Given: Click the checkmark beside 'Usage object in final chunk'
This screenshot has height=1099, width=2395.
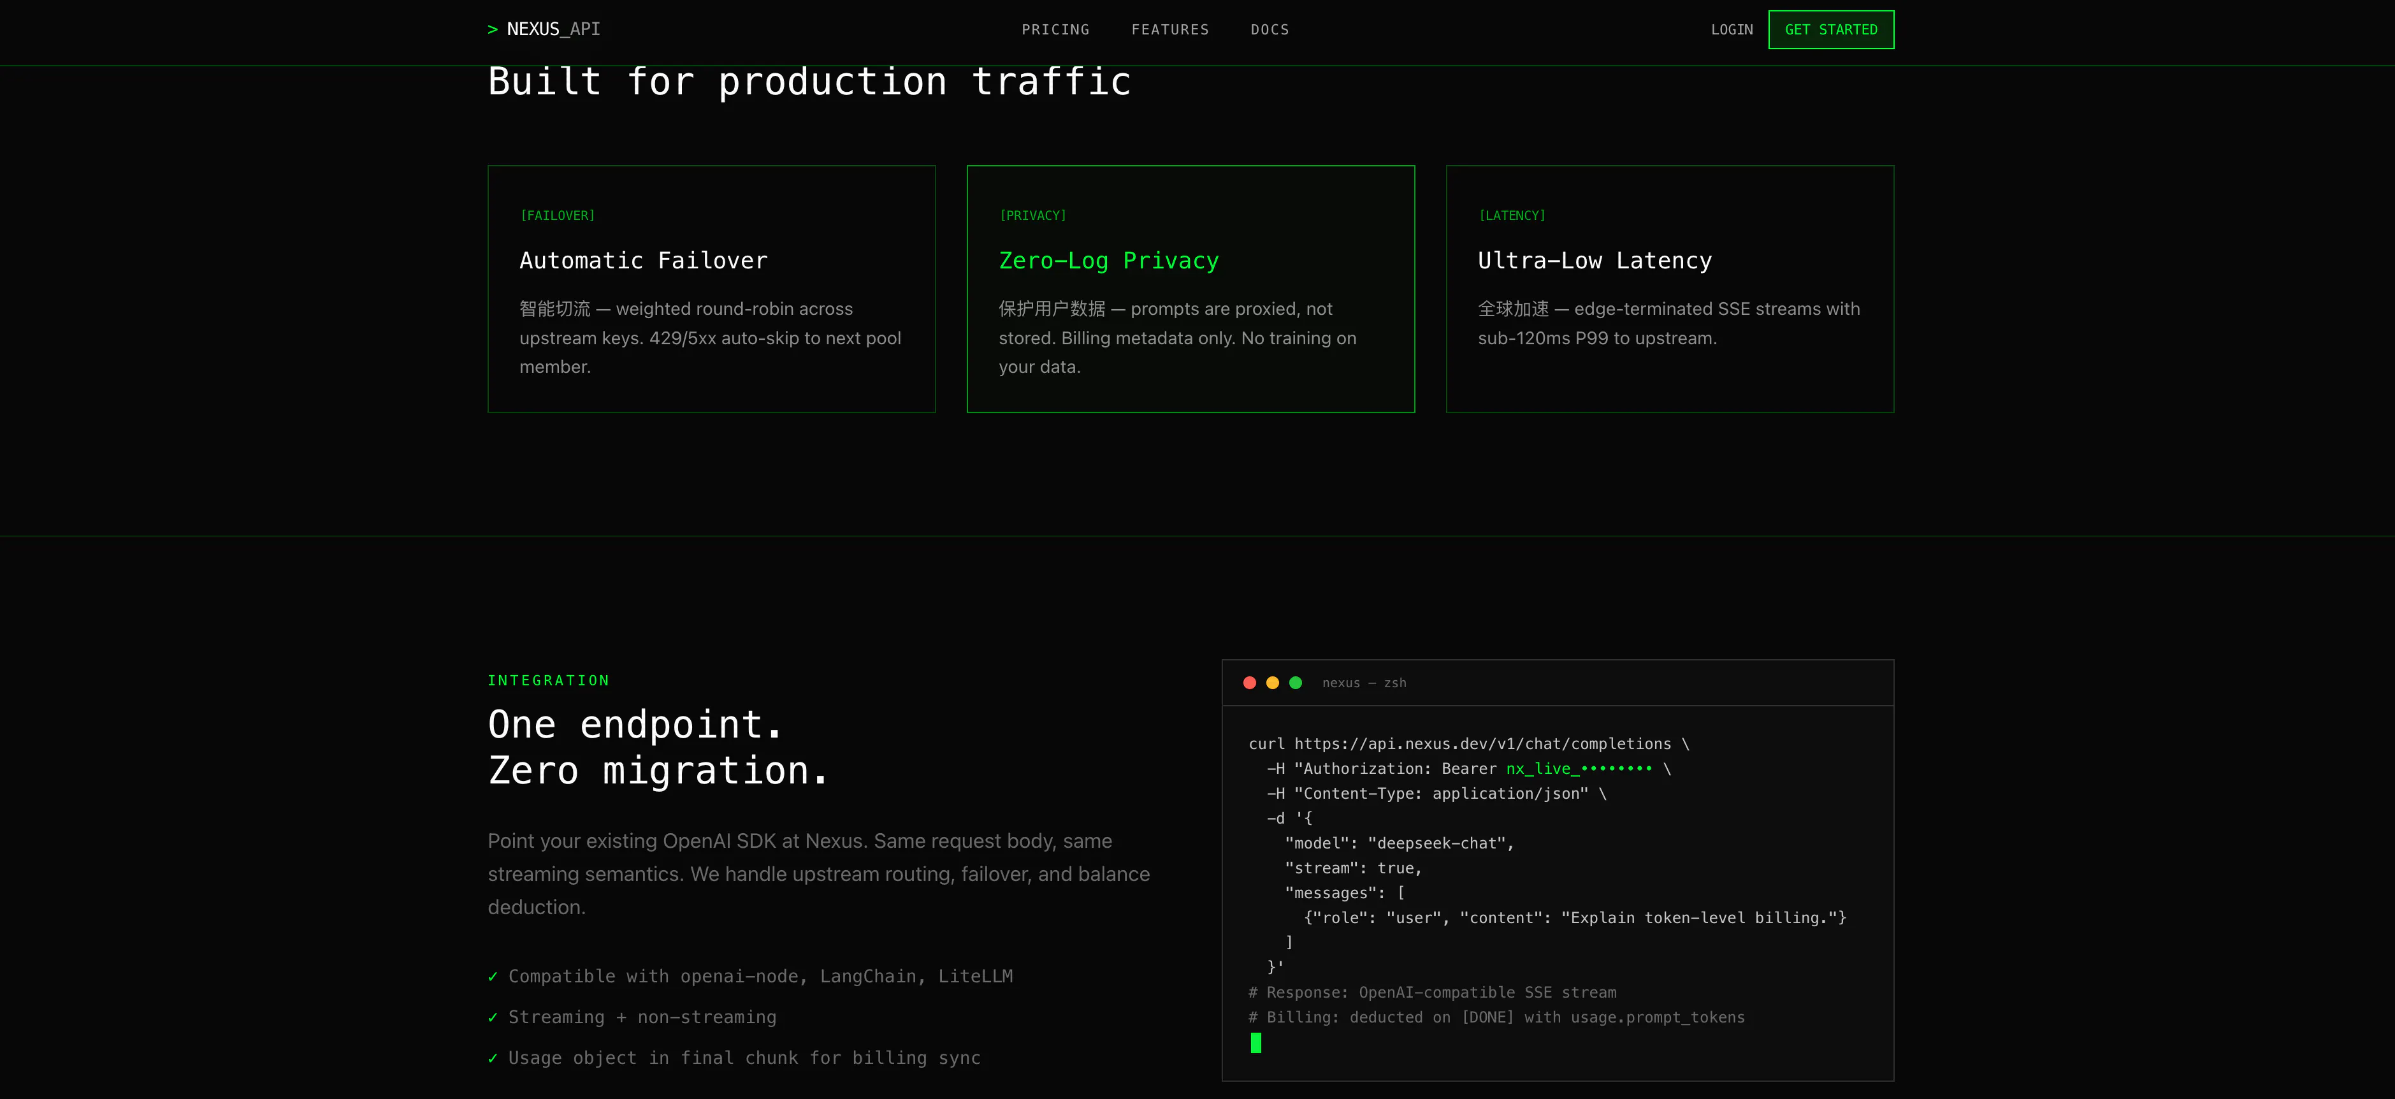Looking at the screenshot, I should click(x=493, y=1058).
